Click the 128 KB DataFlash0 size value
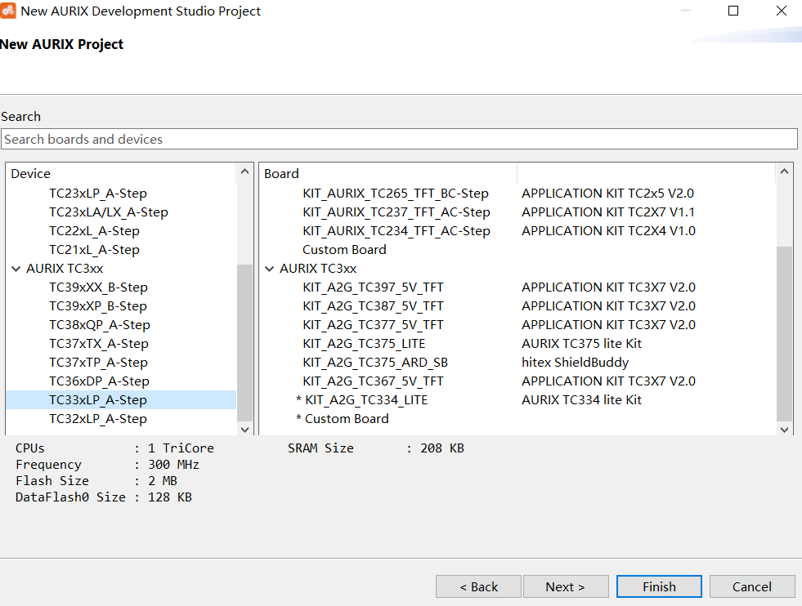 point(170,497)
